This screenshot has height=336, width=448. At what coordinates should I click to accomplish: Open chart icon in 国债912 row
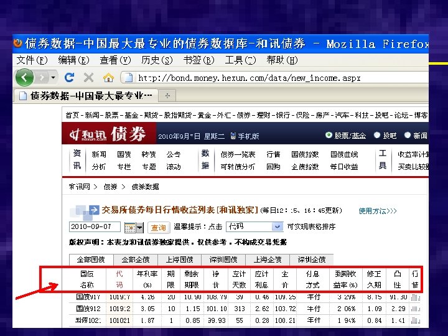pos(416,309)
